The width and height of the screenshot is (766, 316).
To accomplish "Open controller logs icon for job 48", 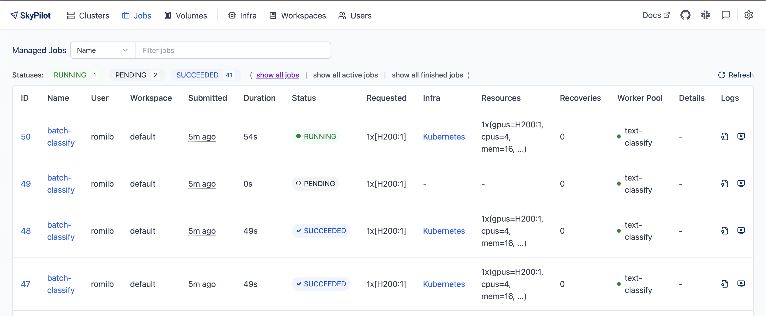I will tap(741, 231).
